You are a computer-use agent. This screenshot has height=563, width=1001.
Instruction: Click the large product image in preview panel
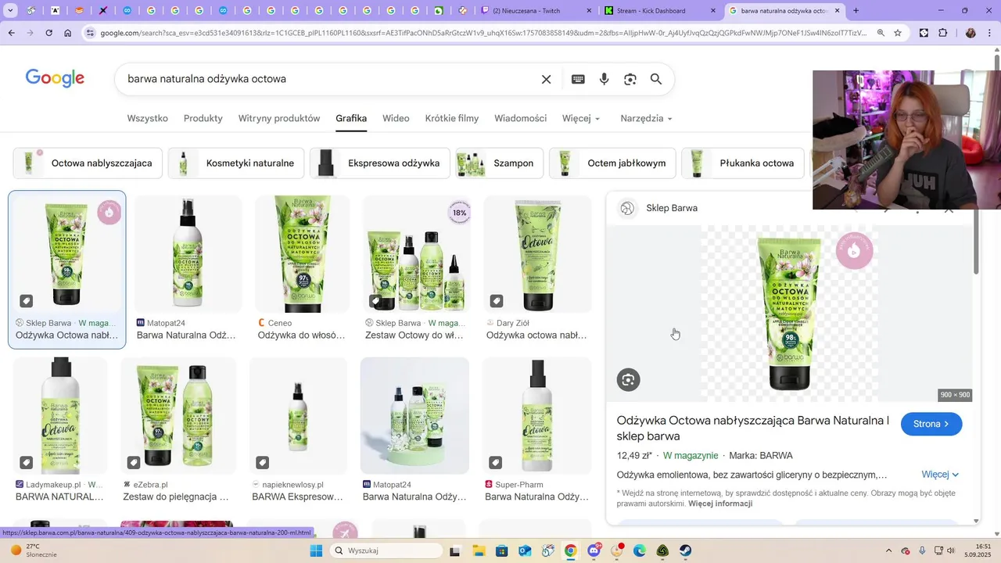(x=789, y=314)
